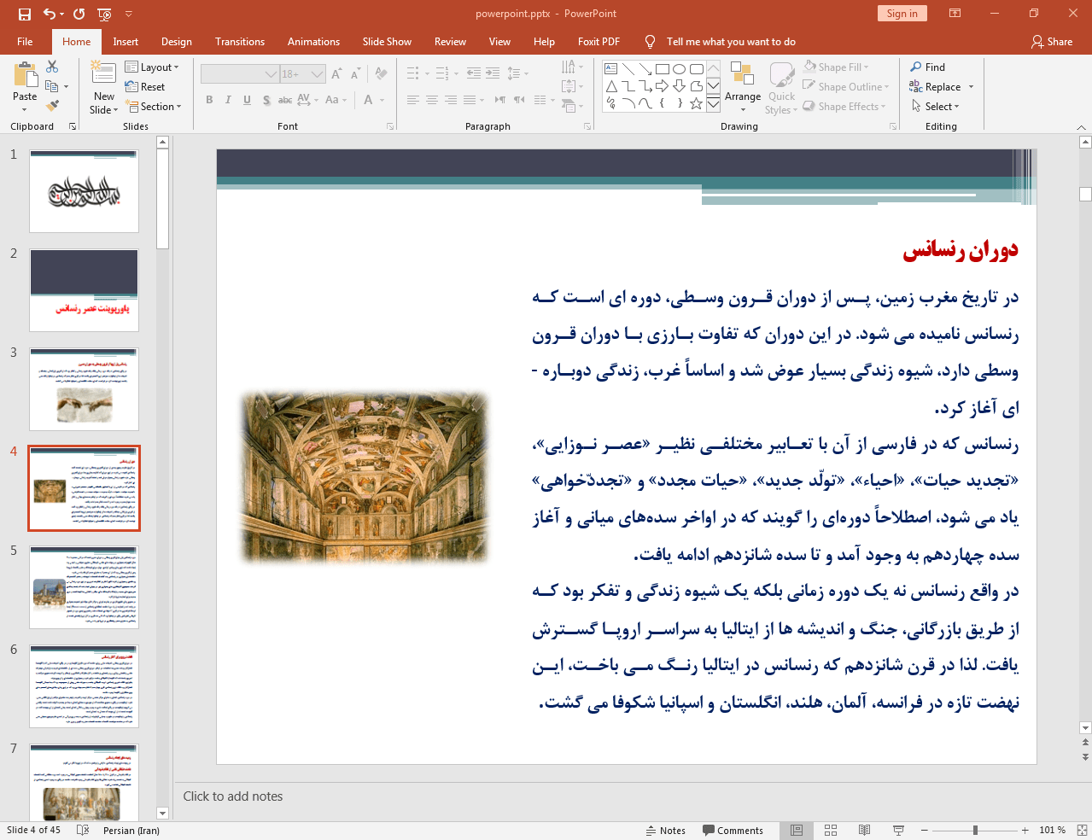The width and height of the screenshot is (1092, 840).
Task: Open the Animations tab
Action: click(x=313, y=42)
